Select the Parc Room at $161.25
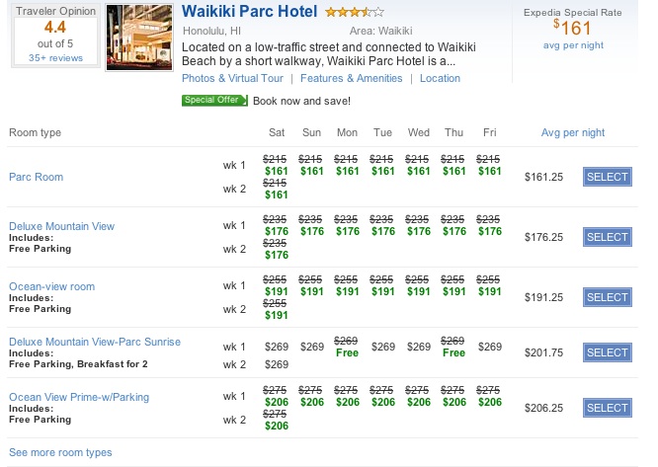This screenshot has height=467, width=658. click(608, 177)
